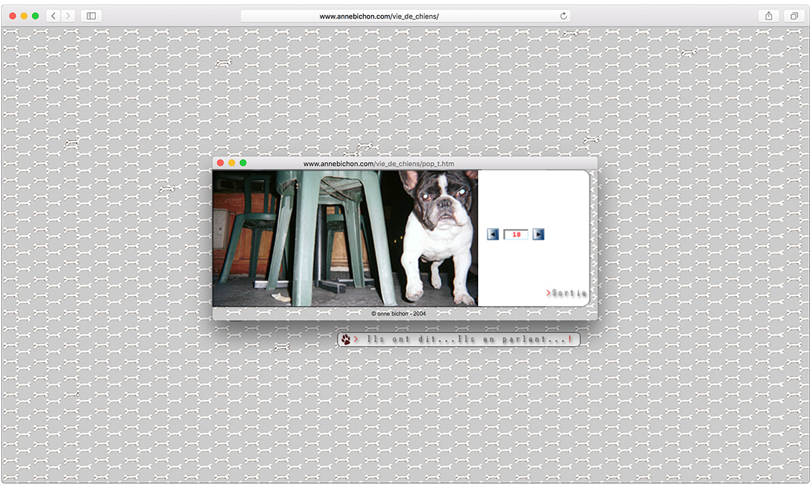Click the brown paw print icon
This screenshot has width=812, height=490.
pyautogui.click(x=346, y=340)
